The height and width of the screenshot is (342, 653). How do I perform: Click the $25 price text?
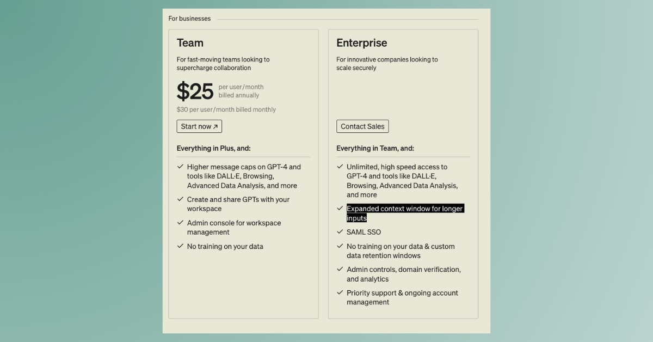click(x=195, y=91)
